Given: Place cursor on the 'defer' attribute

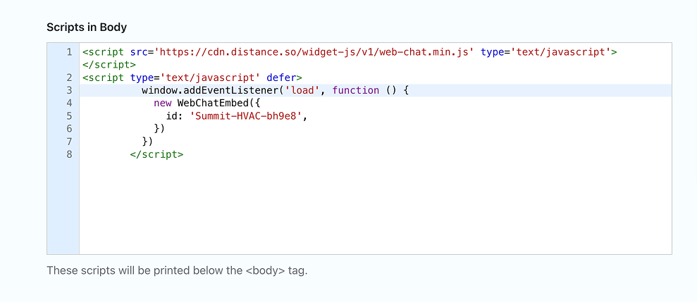Looking at the screenshot, I should point(283,77).
